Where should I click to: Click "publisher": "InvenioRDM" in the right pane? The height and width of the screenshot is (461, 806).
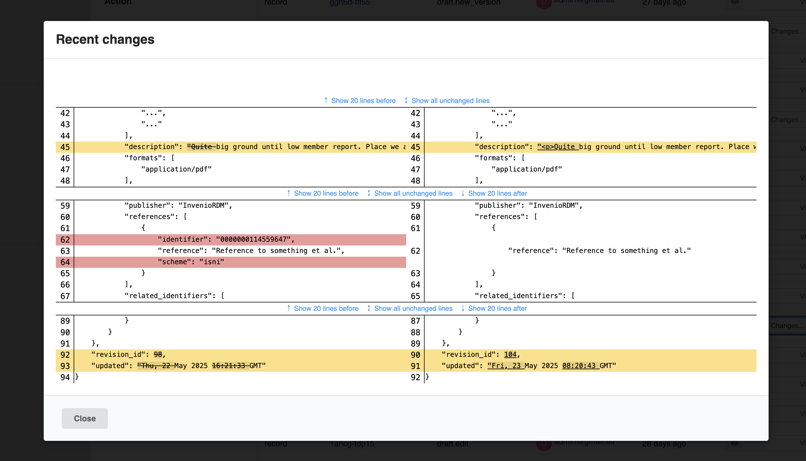click(528, 205)
